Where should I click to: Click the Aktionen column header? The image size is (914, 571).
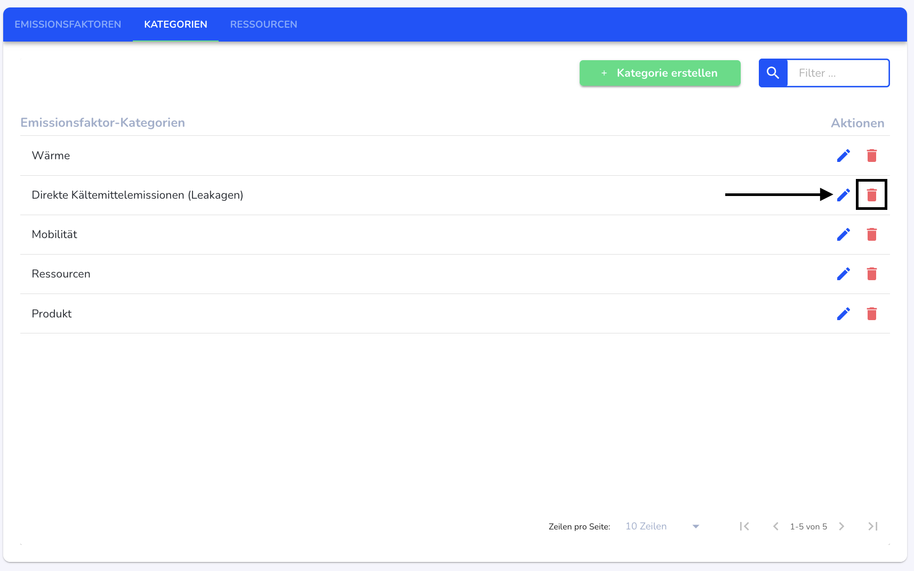coord(857,123)
